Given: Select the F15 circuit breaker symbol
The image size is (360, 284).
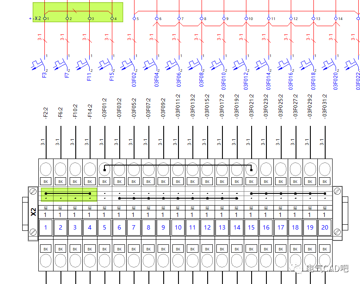Looking at the screenshot, I should coord(105,64).
